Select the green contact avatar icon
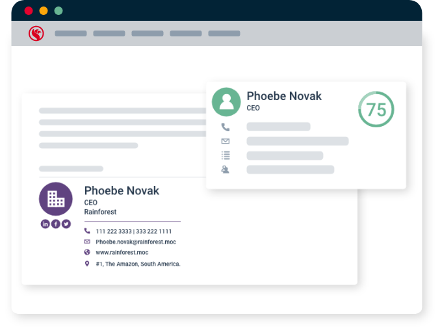The height and width of the screenshot is (332, 440). 226,102
